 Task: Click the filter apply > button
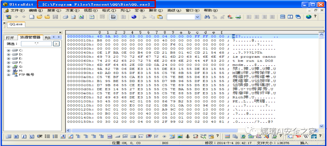(56, 44)
